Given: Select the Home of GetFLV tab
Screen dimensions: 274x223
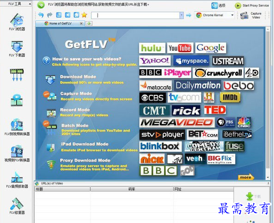Looking at the screenshot, I should 60,23.
